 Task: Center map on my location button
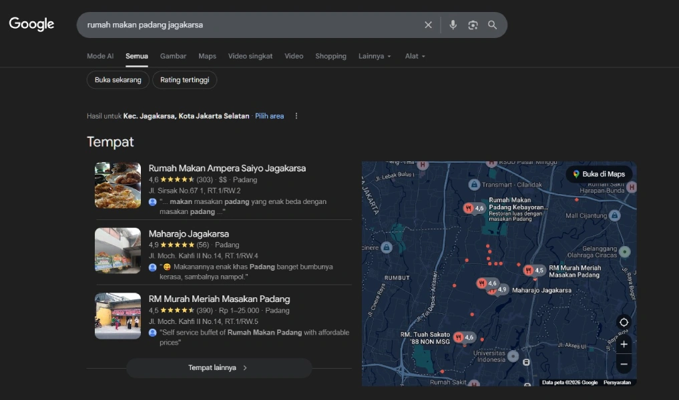click(624, 322)
